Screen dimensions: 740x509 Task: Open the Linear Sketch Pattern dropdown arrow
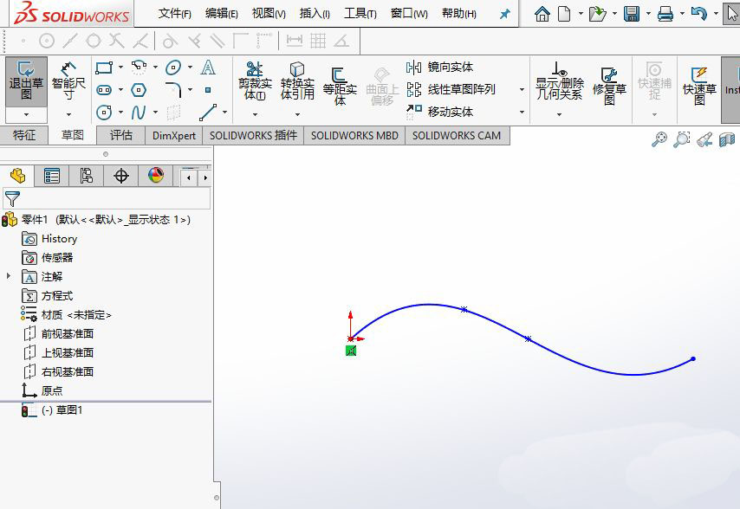tap(521, 87)
